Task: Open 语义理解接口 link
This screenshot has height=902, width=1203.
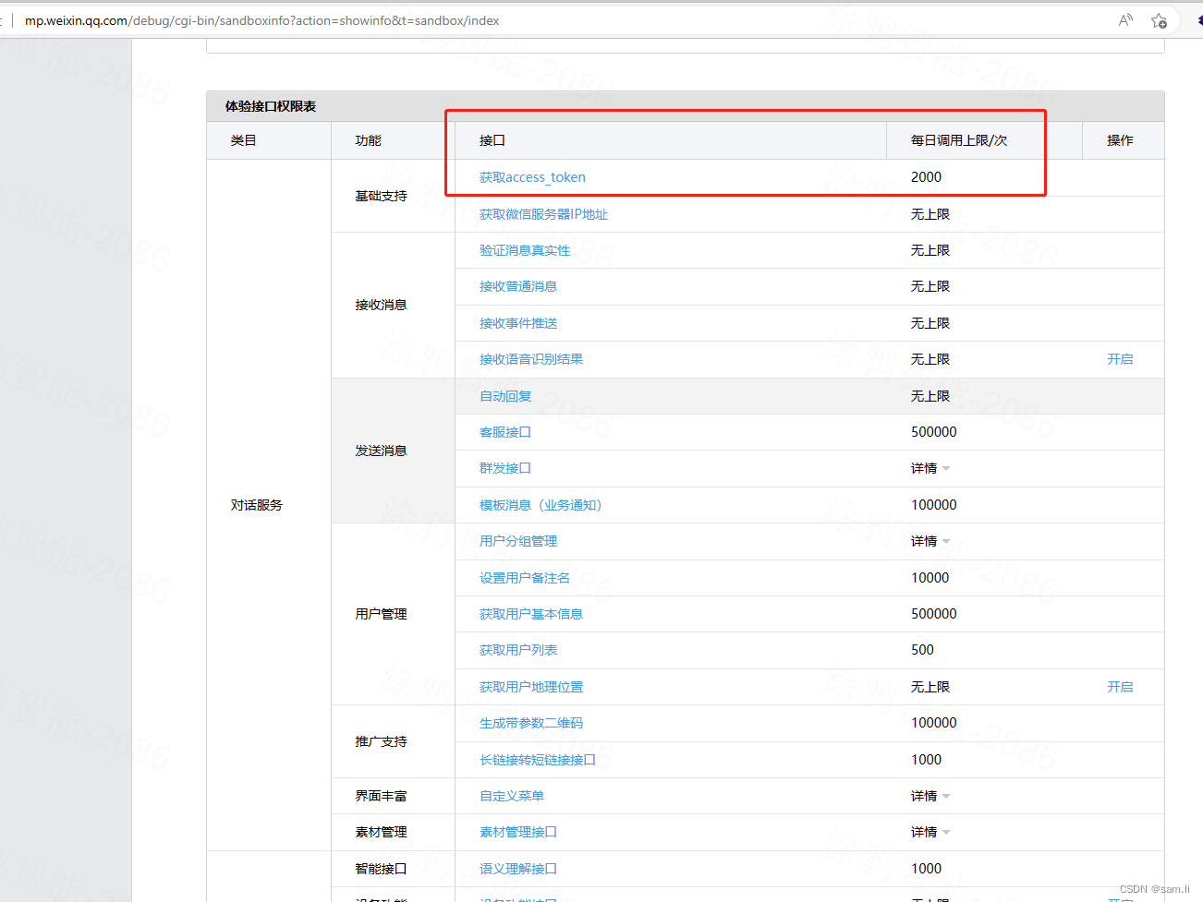Action: pyautogui.click(x=518, y=869)
